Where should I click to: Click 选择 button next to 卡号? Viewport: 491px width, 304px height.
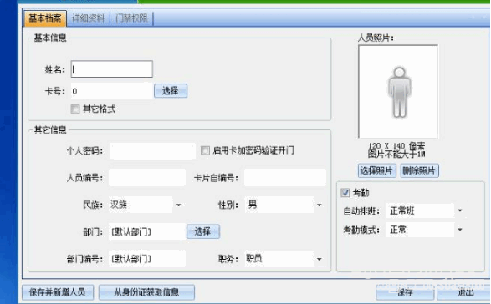[x=171, y=91]
